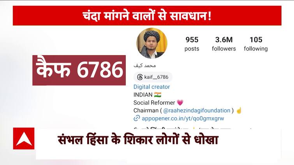
Task: Open the kaif__6786 Threads badge
Action: [153, 77]
